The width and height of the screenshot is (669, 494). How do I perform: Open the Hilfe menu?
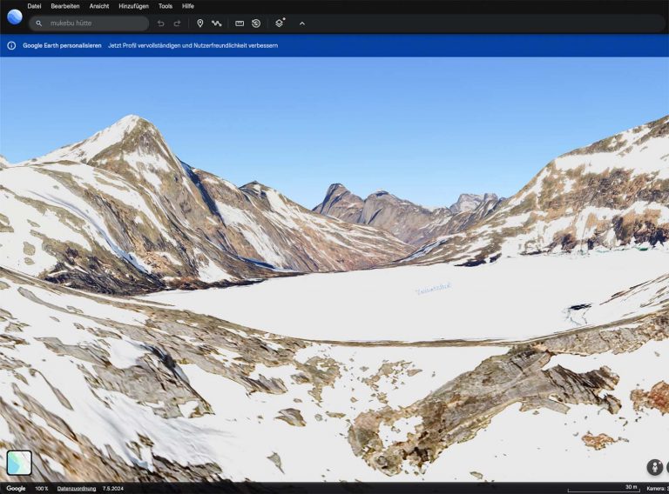coord(188,6)
